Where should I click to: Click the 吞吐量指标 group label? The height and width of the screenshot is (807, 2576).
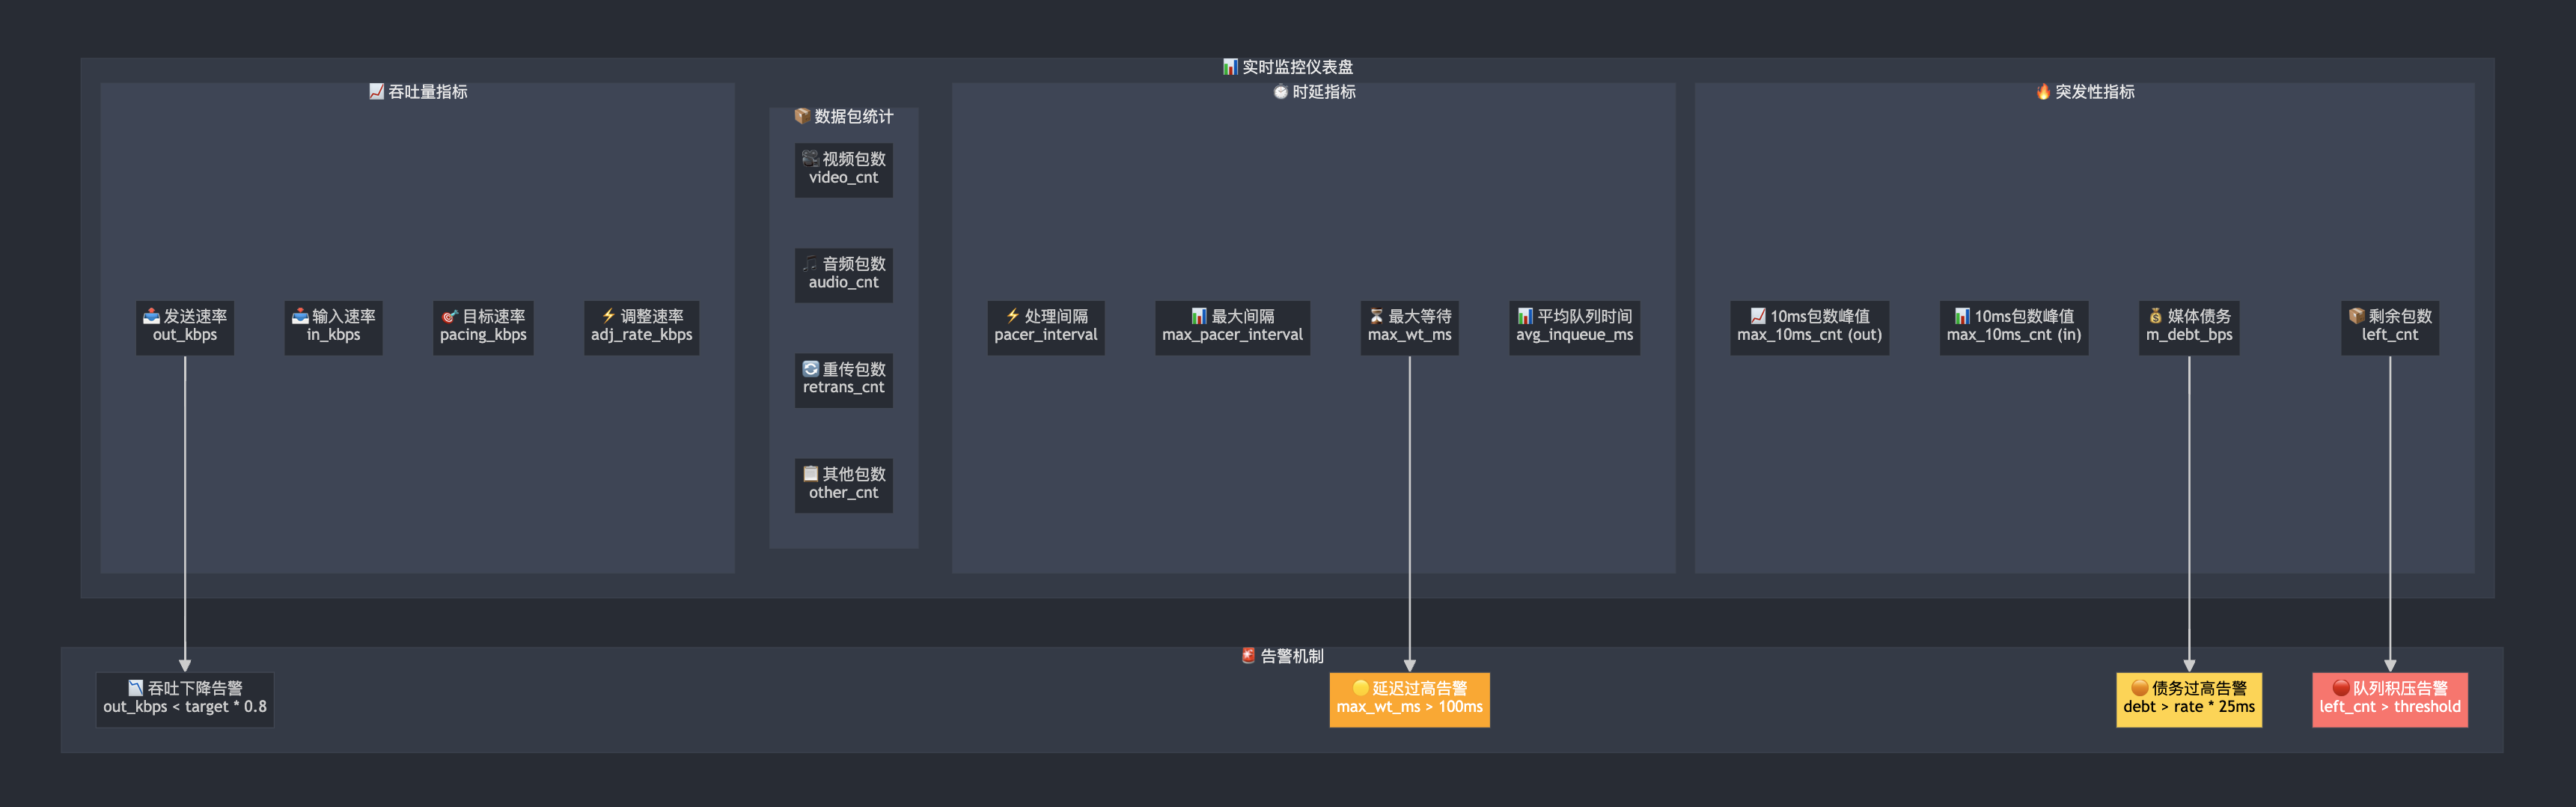tap(427, 92)
